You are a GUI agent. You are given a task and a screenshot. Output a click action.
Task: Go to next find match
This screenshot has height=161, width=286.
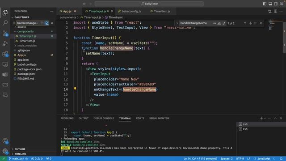pyautogui.click(x=250, y=23)
